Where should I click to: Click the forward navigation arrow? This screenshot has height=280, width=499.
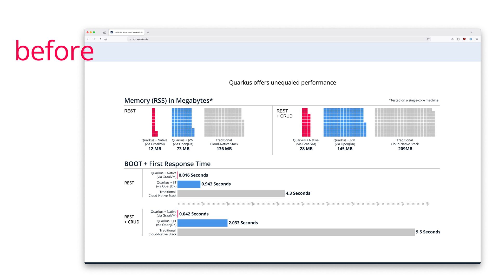(94, 39)
